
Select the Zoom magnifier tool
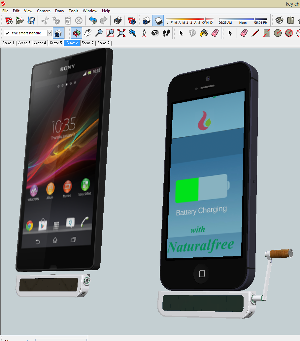[99, 33]
